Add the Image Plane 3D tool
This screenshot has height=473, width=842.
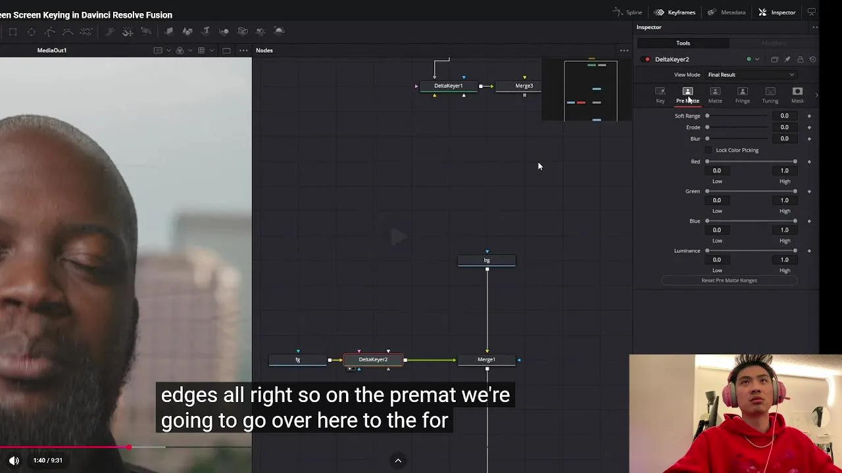coord(169,31)
